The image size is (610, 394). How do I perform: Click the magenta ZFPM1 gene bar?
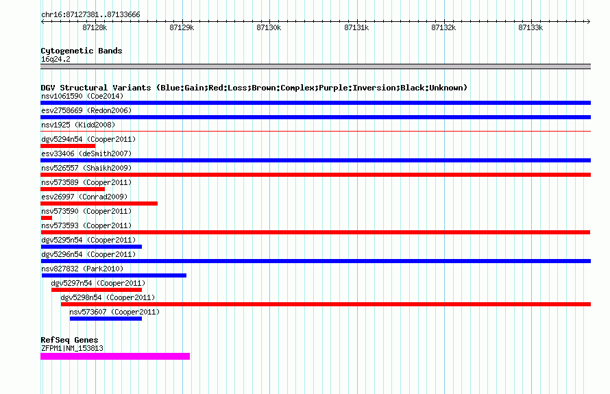pyautogui.click(x=115, y=356)
